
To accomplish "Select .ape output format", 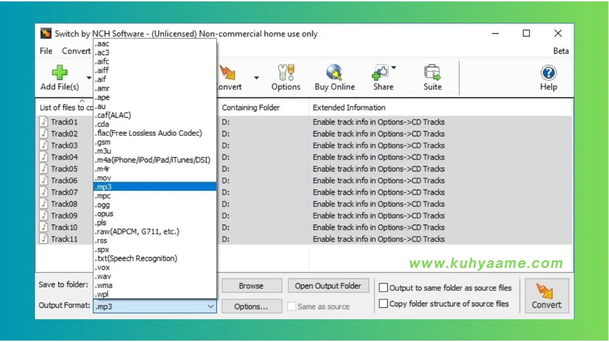I will pos(155,97).
